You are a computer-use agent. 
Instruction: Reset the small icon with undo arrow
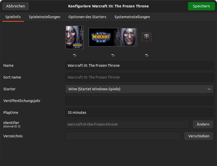147,55
